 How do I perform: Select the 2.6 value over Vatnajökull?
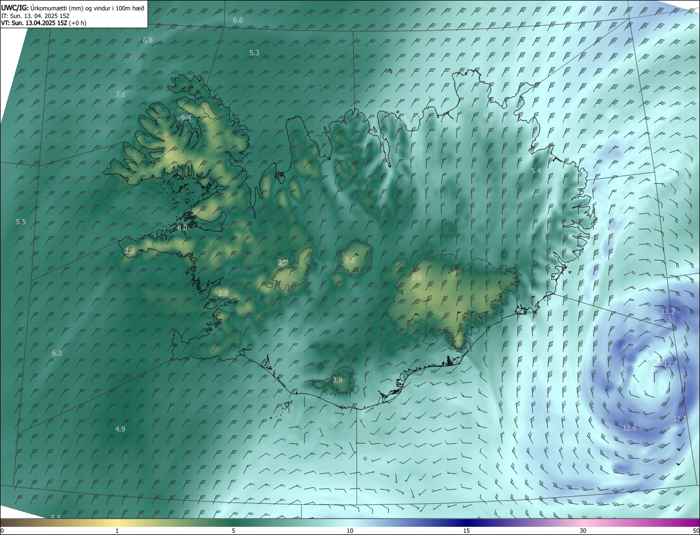coord(417,278)
